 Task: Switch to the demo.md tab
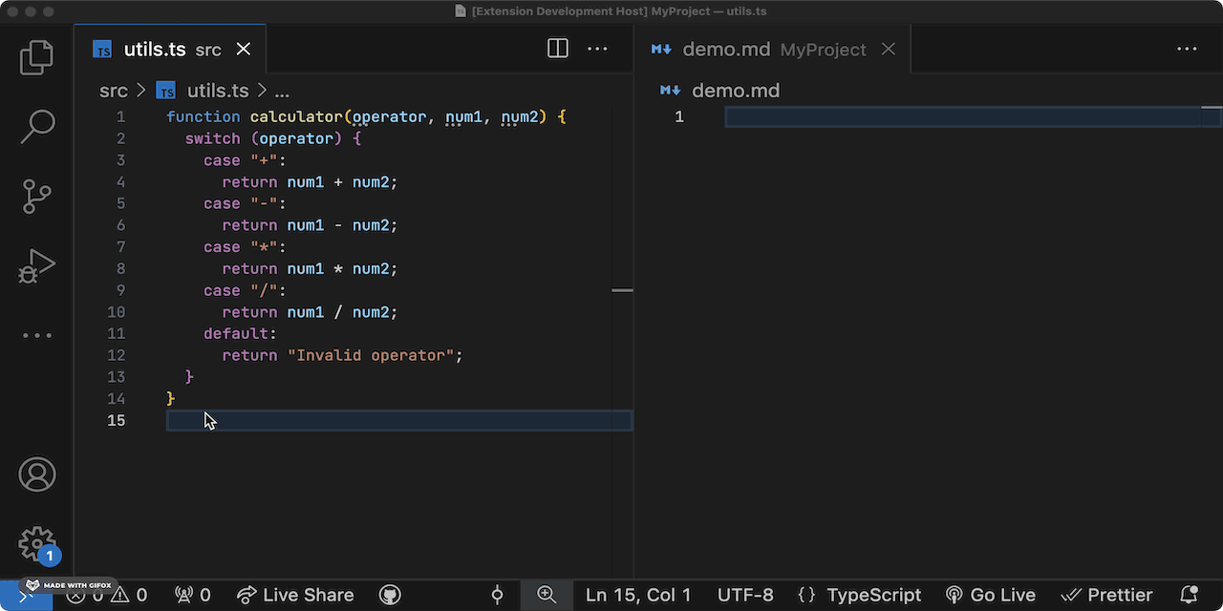coord(726,49)
